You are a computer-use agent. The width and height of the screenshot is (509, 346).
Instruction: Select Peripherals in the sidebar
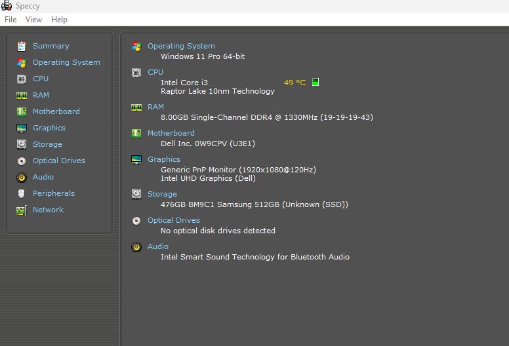click(54, 193)
